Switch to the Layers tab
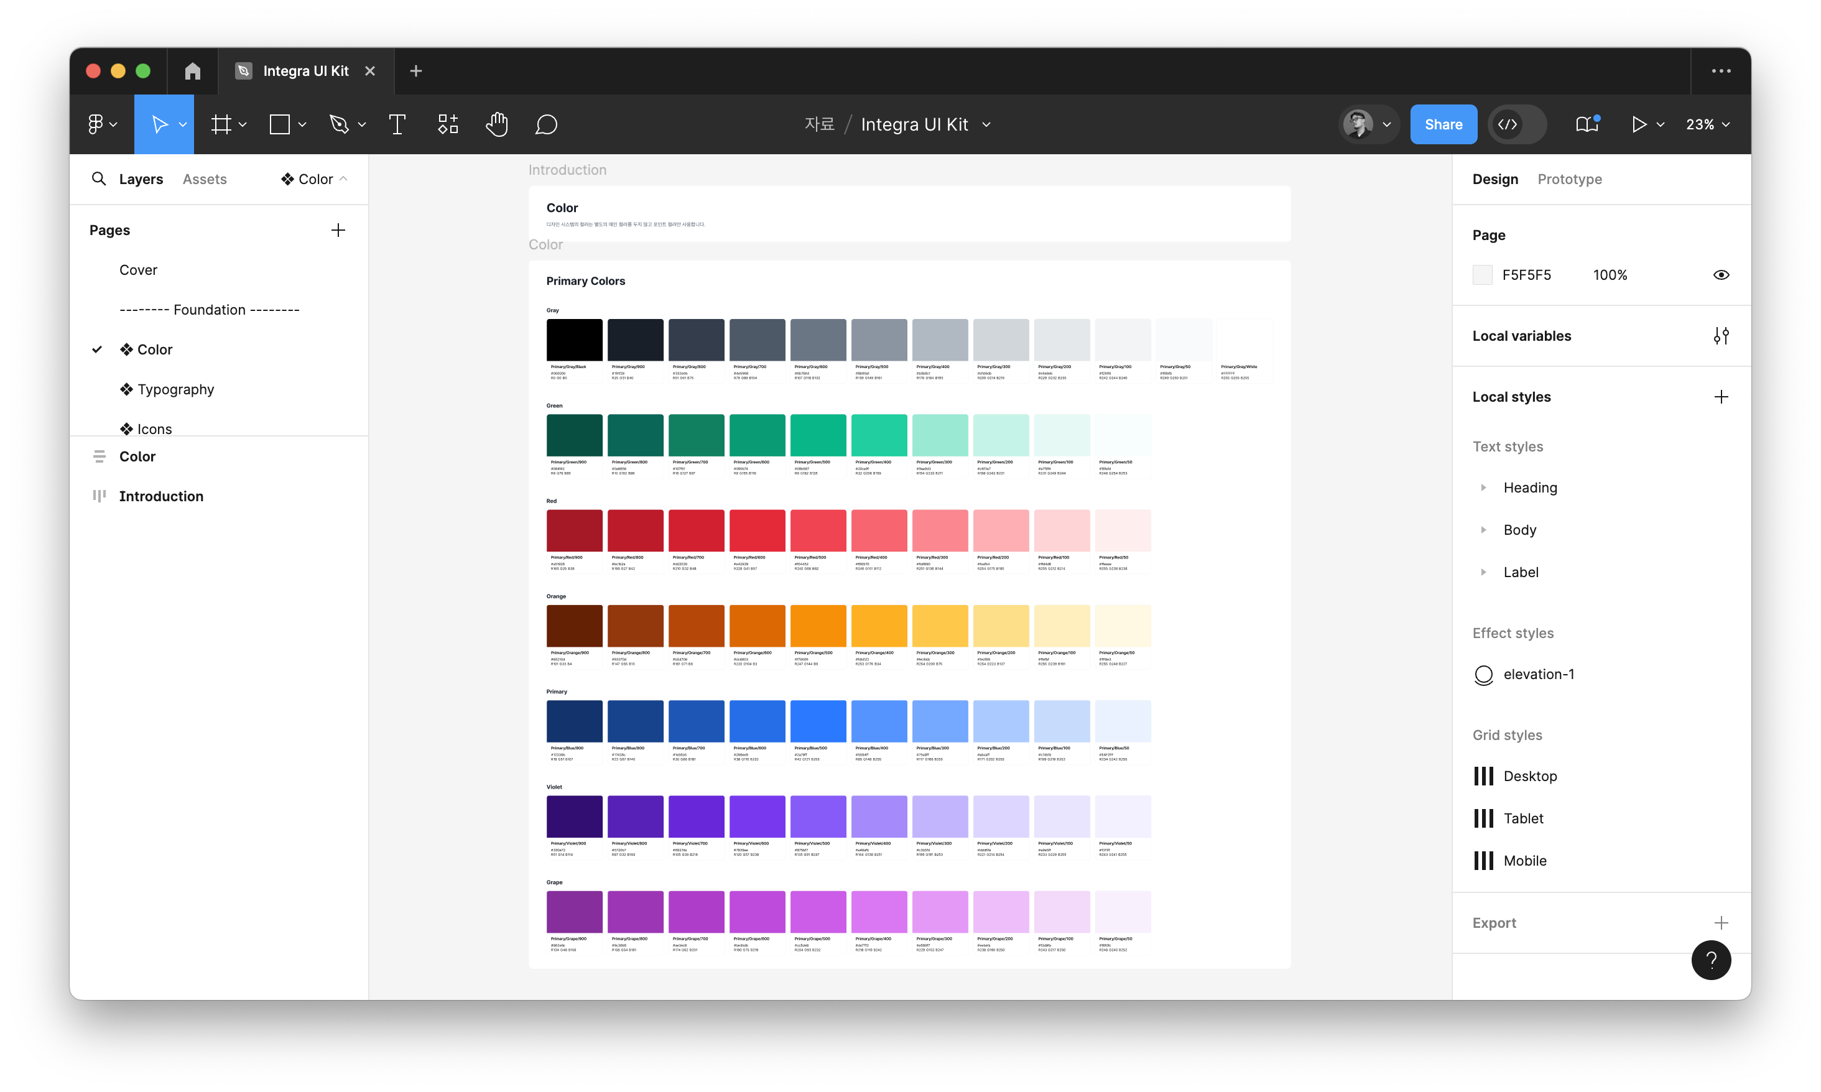 [x=141, y=179]
